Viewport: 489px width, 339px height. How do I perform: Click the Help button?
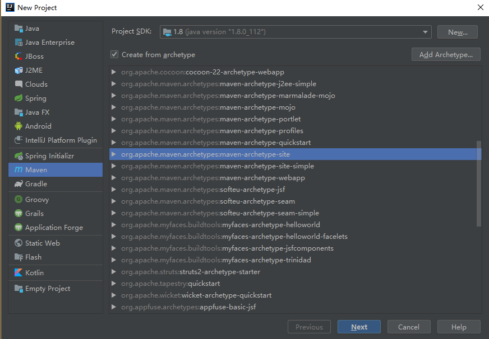(x=459, y=327)
